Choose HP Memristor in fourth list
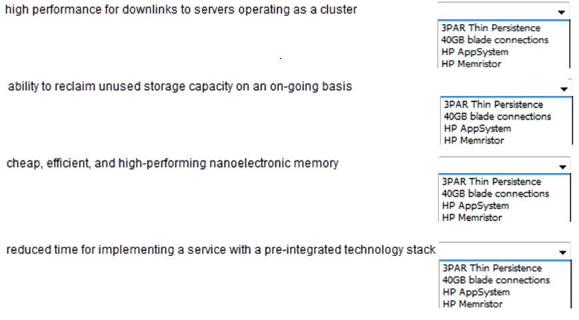The width and height of the screenshot is (579, 320). click(472, 304)
